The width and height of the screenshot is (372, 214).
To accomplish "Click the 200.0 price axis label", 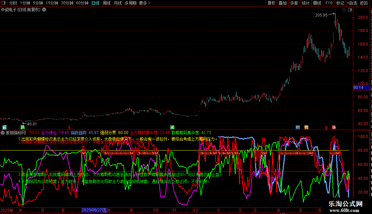I will [363, 17].
